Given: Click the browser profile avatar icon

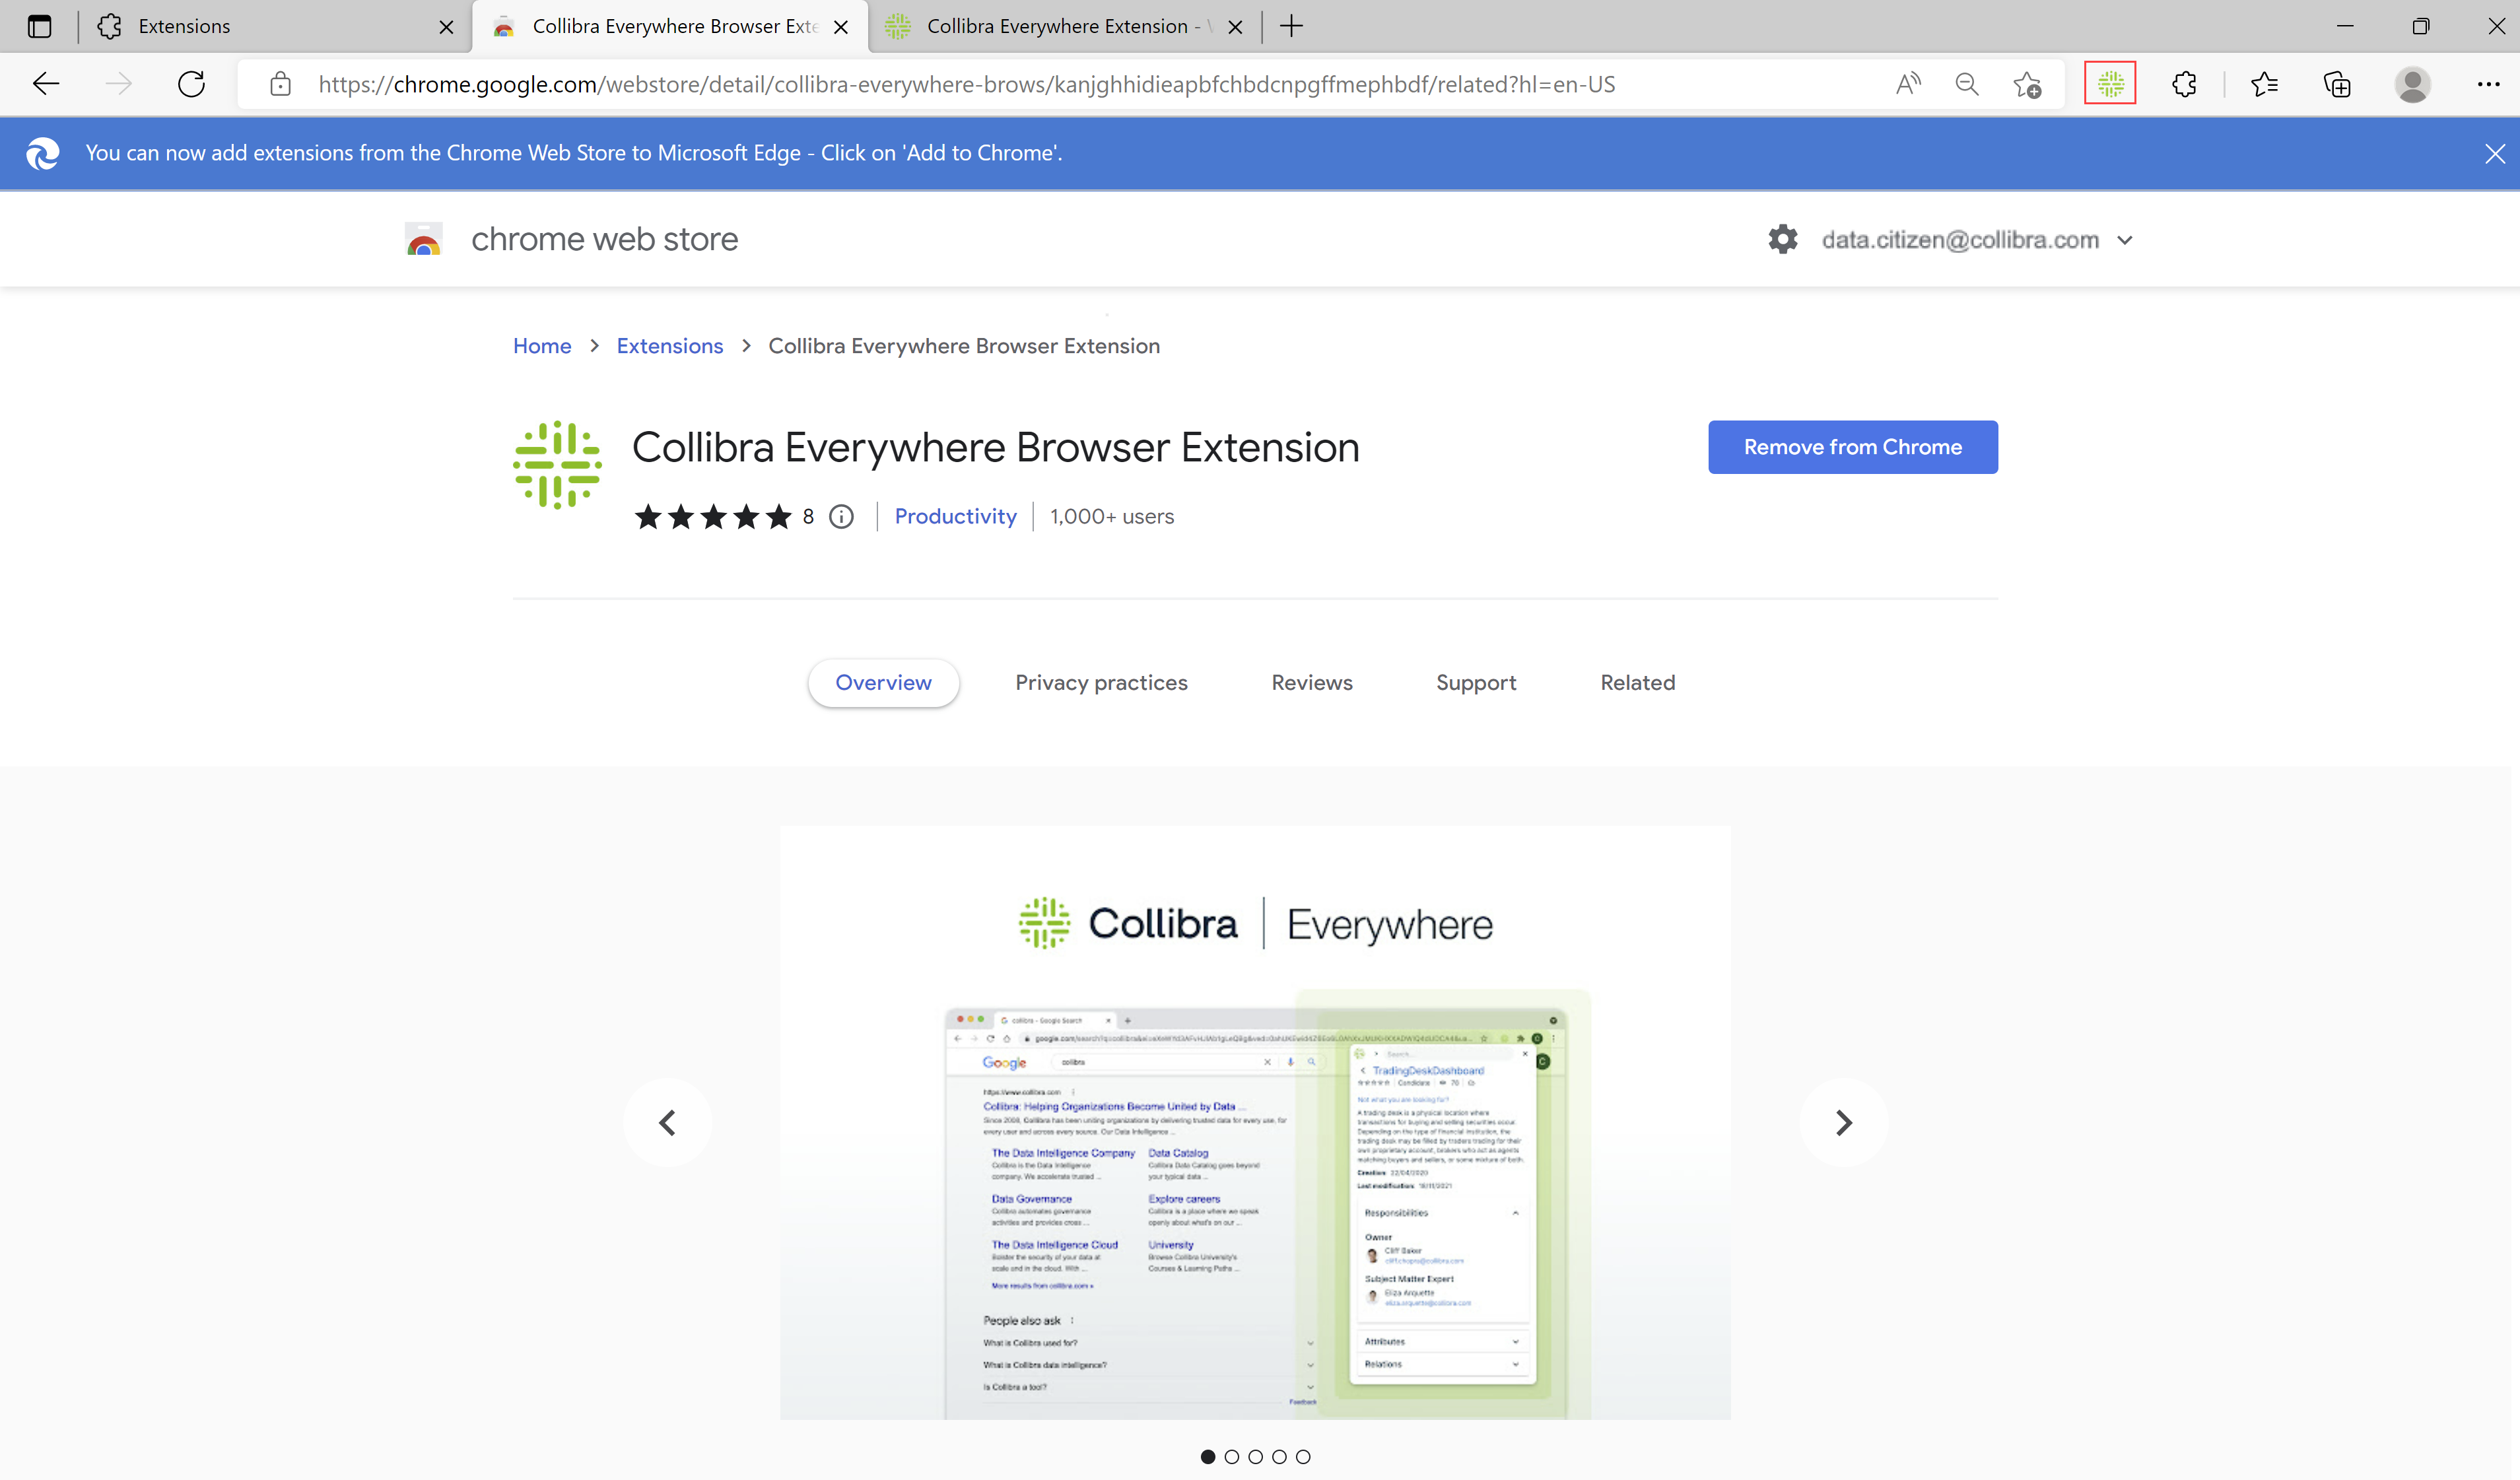Looking at the screenshot, I should [2413, 84].
